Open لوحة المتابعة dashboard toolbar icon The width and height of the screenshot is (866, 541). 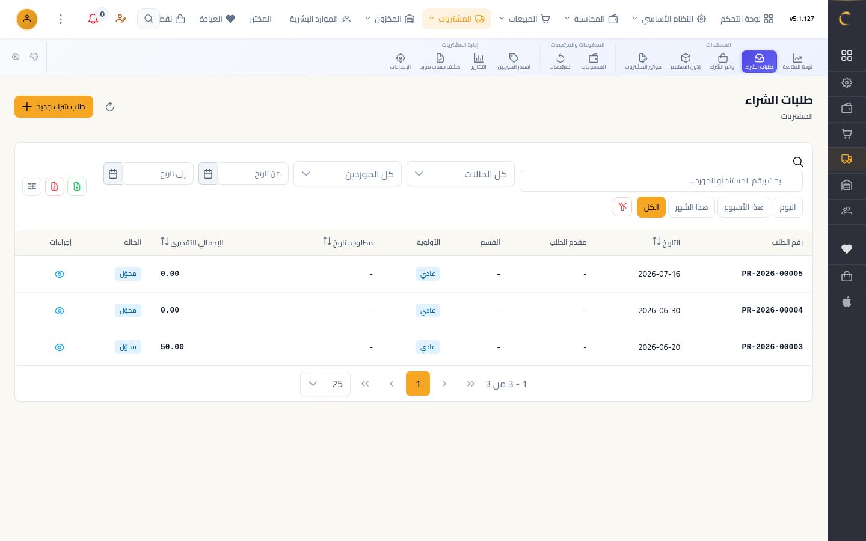coord(797,61)
